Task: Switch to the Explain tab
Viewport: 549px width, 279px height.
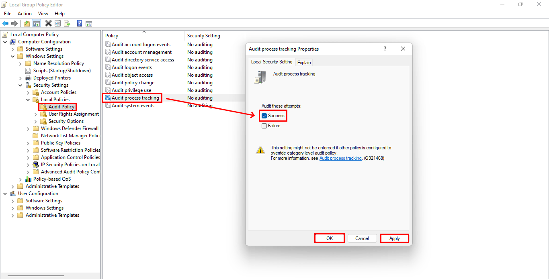Action: click(x=304, y=62)
